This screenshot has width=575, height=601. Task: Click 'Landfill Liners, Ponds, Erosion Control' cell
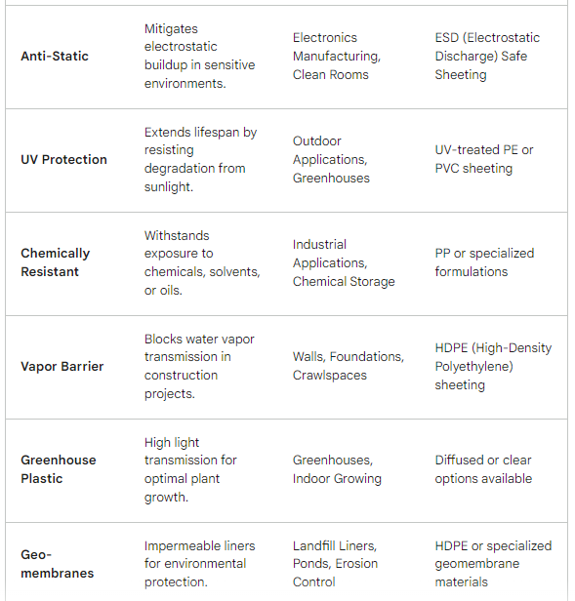pyautogui.click(x=335, y=564)
